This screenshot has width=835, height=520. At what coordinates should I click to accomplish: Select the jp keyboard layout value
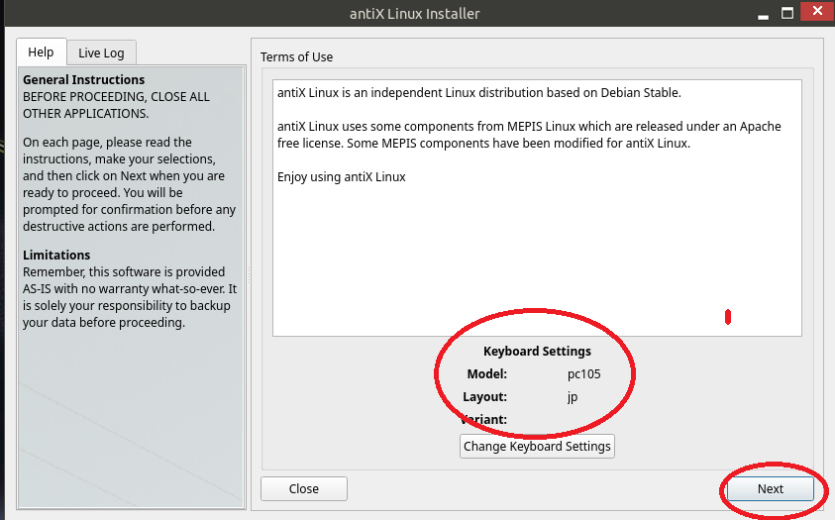(572, 396)
